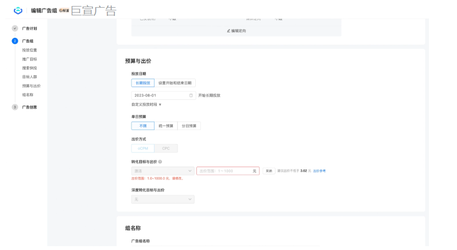Select 设置开始和结束日期 option
457x250 pixels.
click(175, 83)
